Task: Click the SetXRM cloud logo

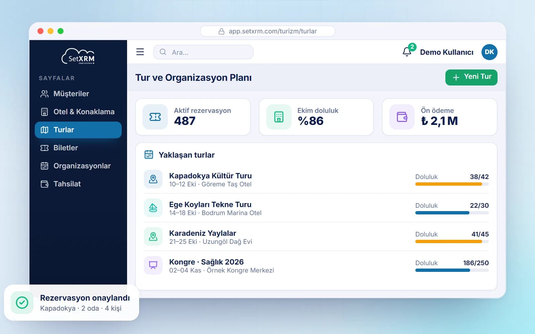Action: click(78, 56)
